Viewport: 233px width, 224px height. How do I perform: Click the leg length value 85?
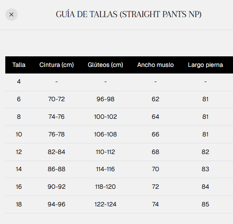(x=205, y=204)
